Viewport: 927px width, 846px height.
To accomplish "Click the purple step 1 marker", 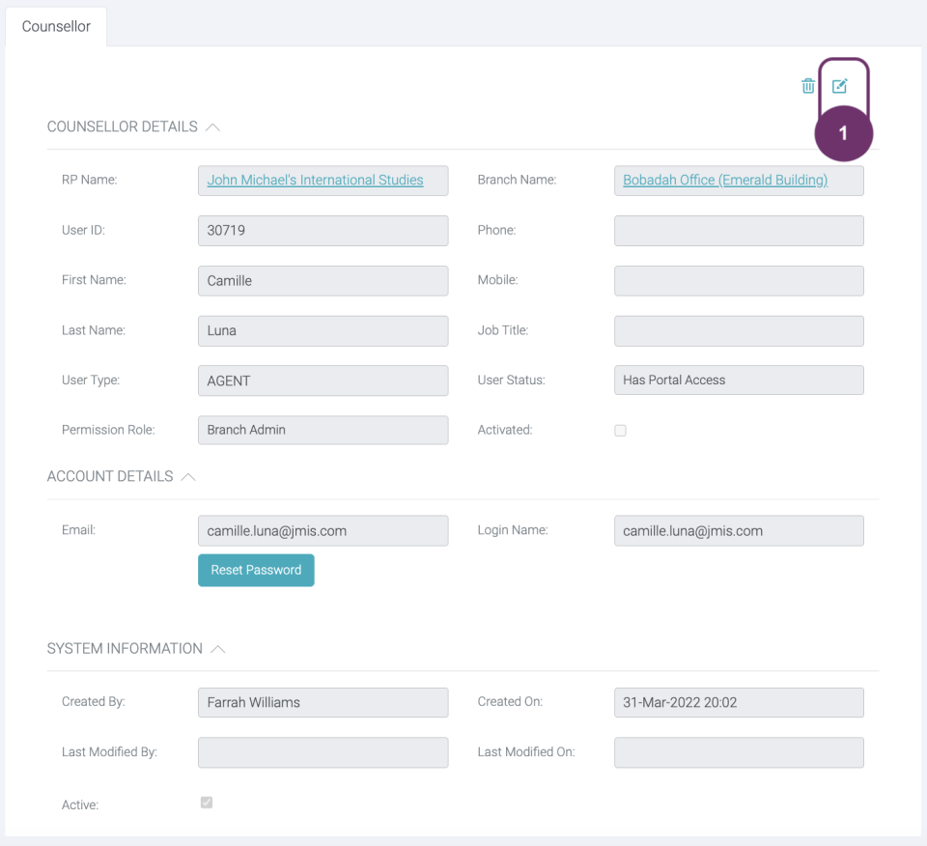I will click(844, 133).
